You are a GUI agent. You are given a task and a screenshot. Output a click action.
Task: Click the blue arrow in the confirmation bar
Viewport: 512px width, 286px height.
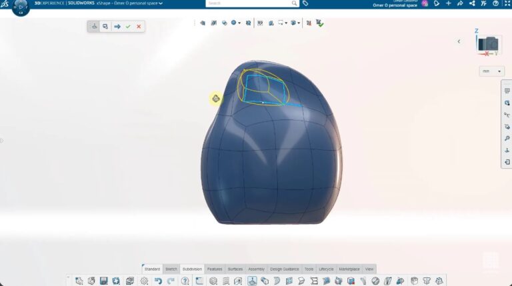pyautogui.click(x=117, y=27)
